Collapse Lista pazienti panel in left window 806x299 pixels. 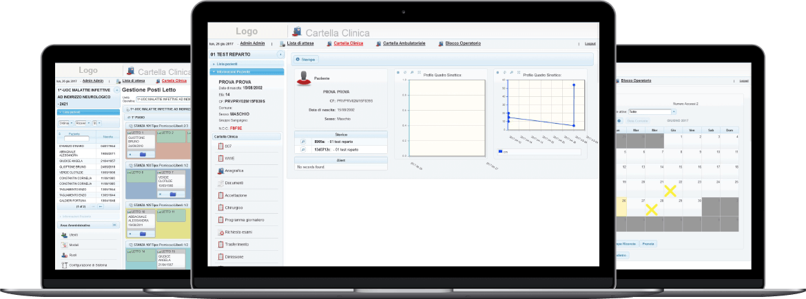[88, 112]
